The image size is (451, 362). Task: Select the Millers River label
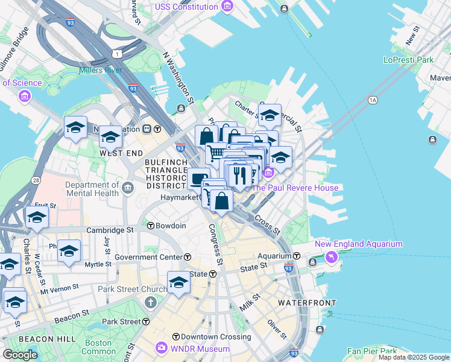pyautogui.click(x=100, y=70)
